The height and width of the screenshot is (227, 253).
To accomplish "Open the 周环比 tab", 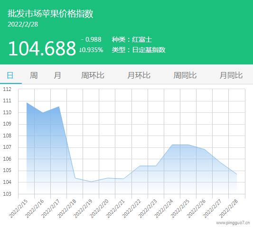I will click(93, 75).
